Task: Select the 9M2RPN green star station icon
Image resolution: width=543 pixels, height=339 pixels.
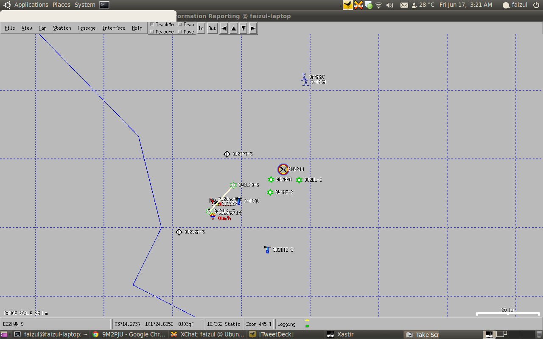Action: point(271,180)
